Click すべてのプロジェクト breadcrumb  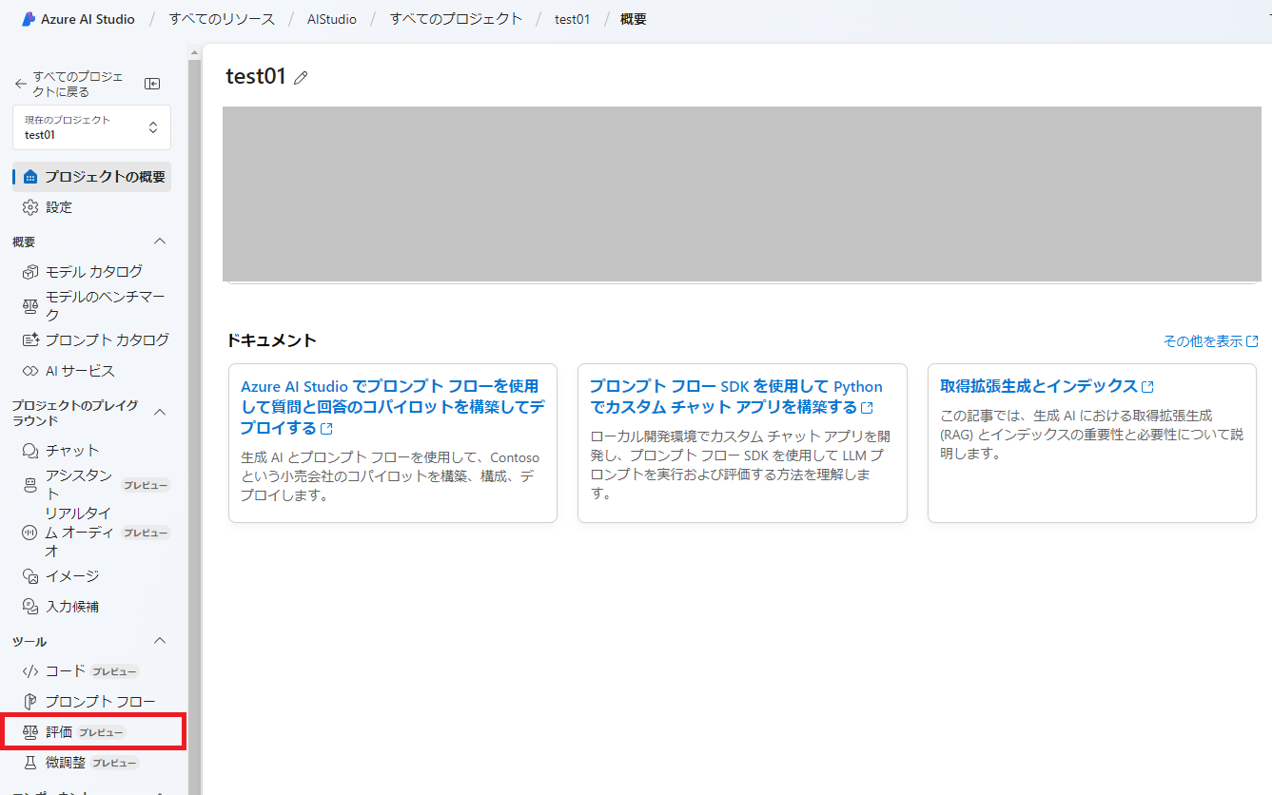456,19
